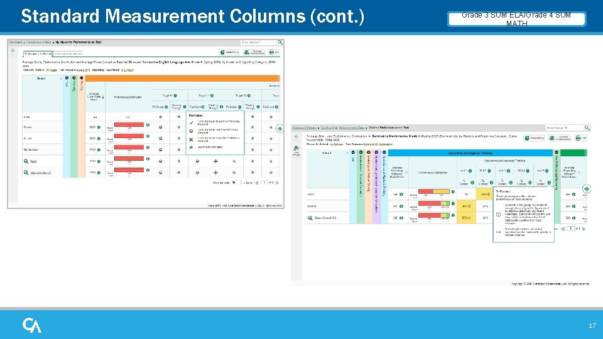Go to previous page in ELA table pagination
The image size is (603, 339).
[x=257, y=183]
